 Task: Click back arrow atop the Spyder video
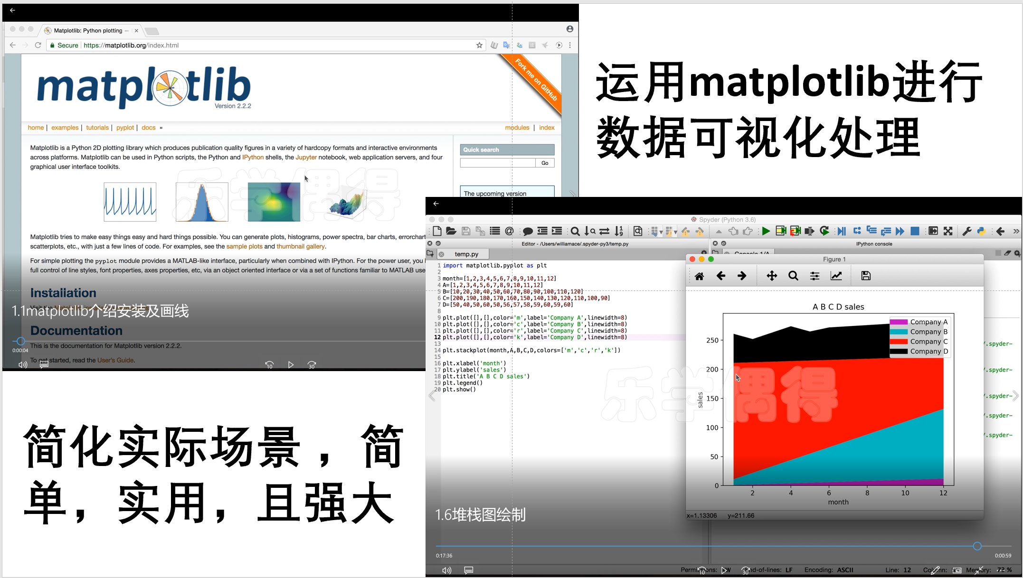436,204
